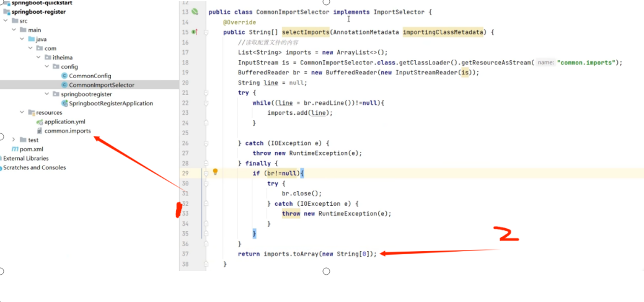644x302 pixels.
Task: Click AnnotationMetadata type in method signature
Action: 366,32
